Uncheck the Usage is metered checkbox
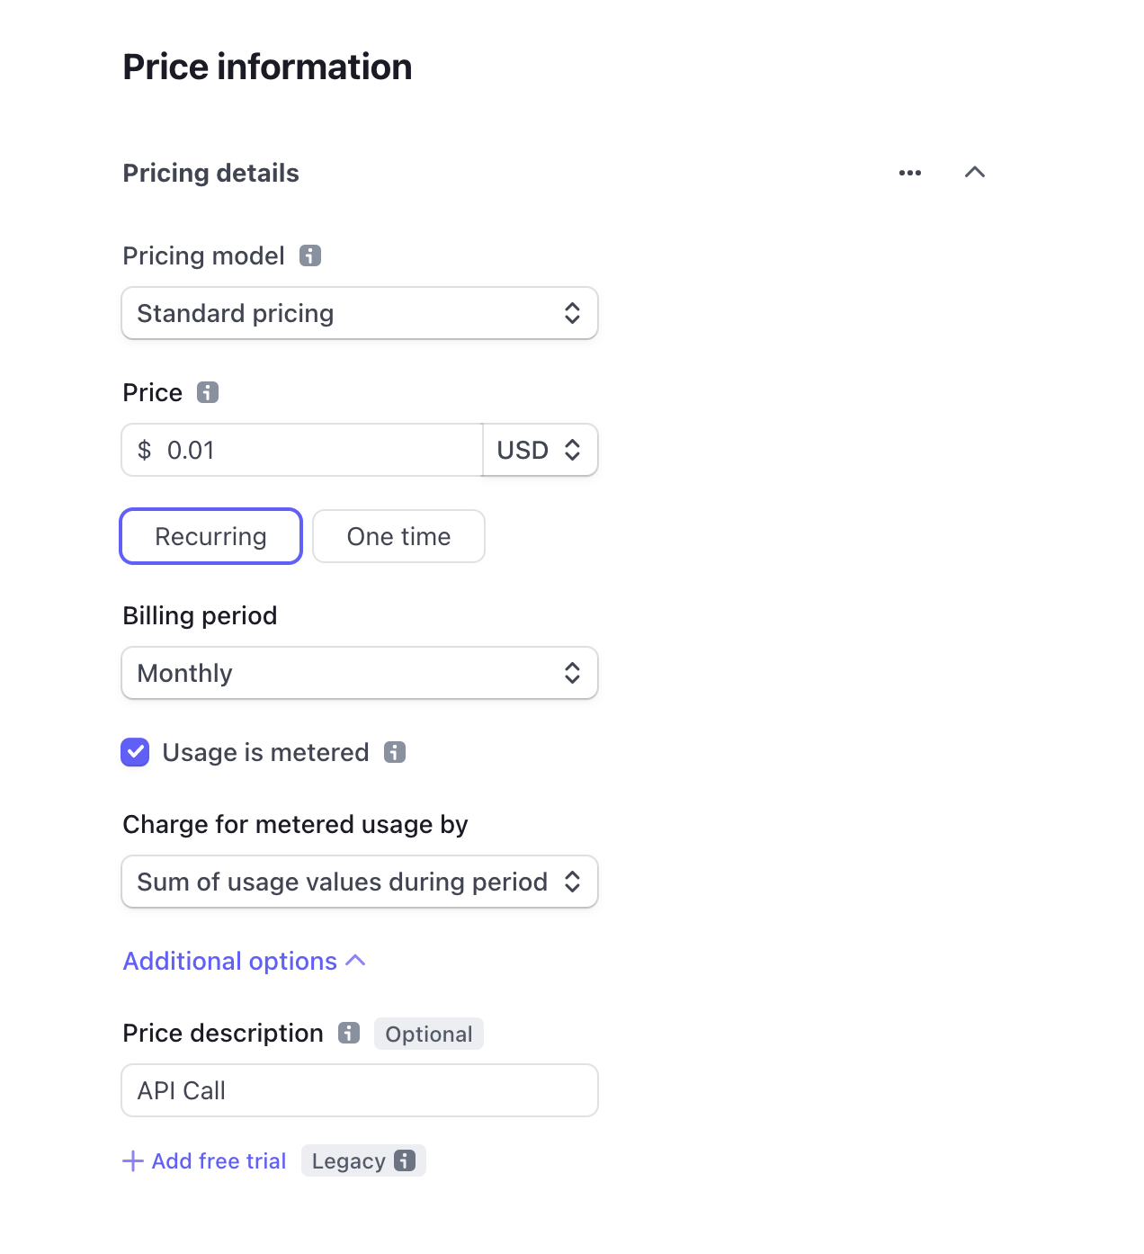The width and height of the screenshot is (1144, 1254). [x=135, y=752]
